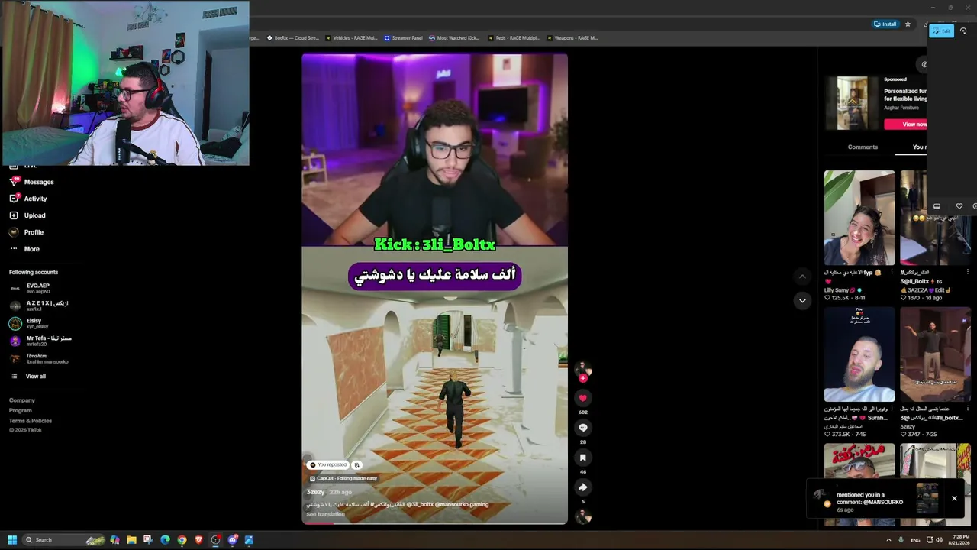Open the video's comments bubble icon
977x550 pixels.
(582, 428)
